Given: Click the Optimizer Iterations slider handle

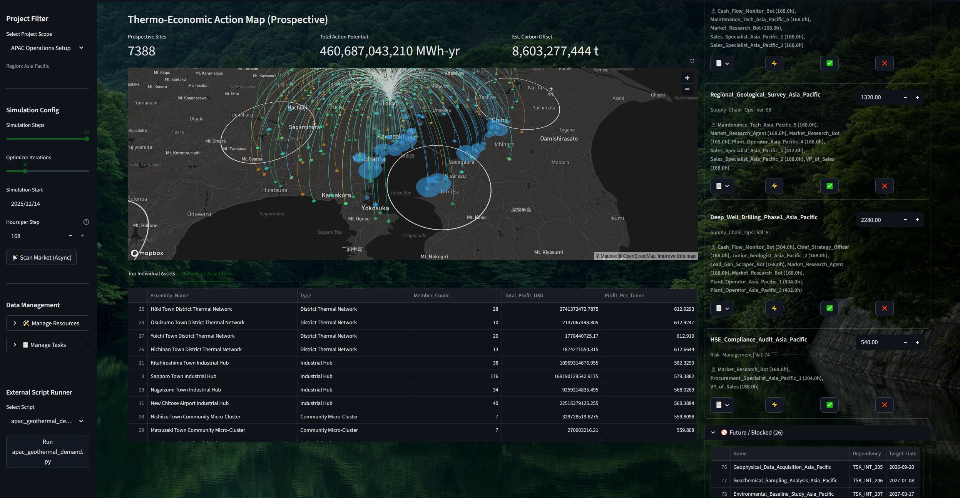Looking at the screenshot, I should click(x=25, y=171).
